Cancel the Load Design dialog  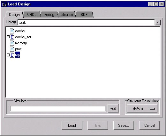[149, 125]
